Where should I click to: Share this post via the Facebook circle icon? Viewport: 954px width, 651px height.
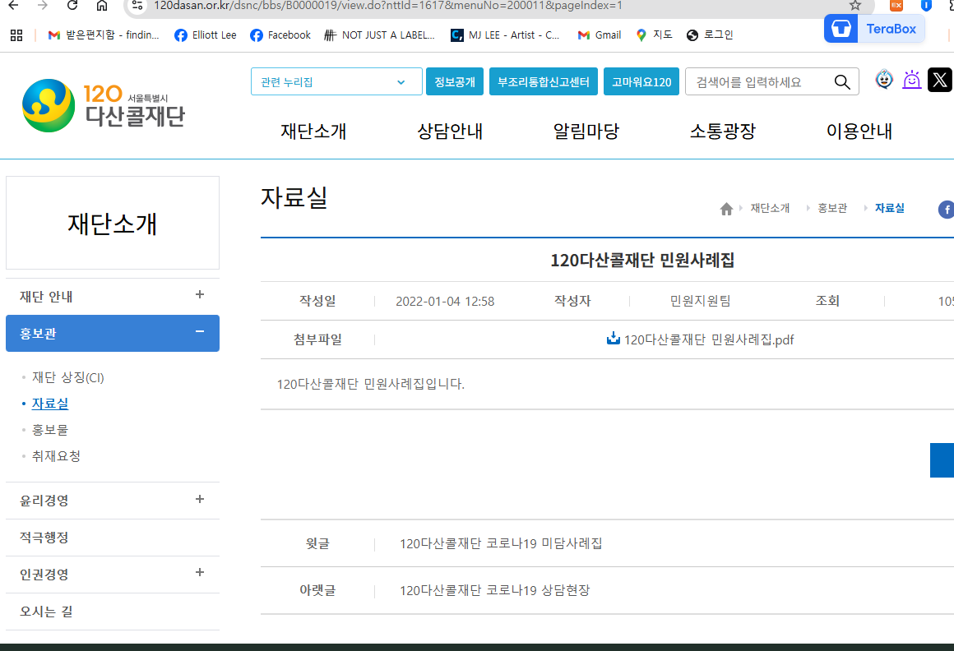click(x=945, y=210)
